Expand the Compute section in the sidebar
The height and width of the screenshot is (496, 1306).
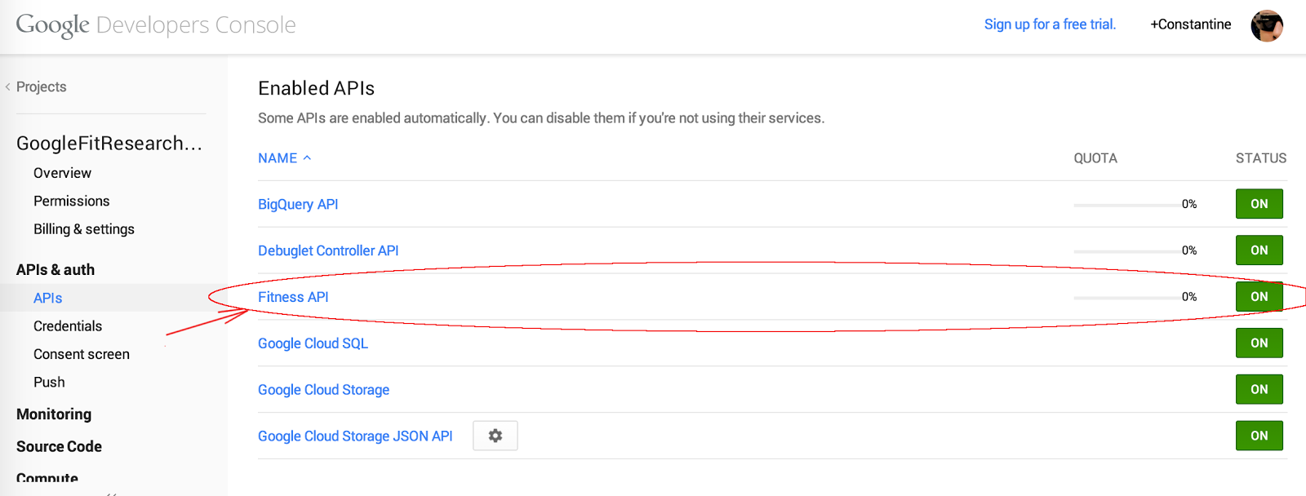tap(47, 477)
